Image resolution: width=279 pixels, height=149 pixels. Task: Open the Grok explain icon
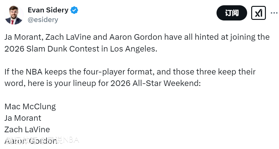tap(258, 13)
